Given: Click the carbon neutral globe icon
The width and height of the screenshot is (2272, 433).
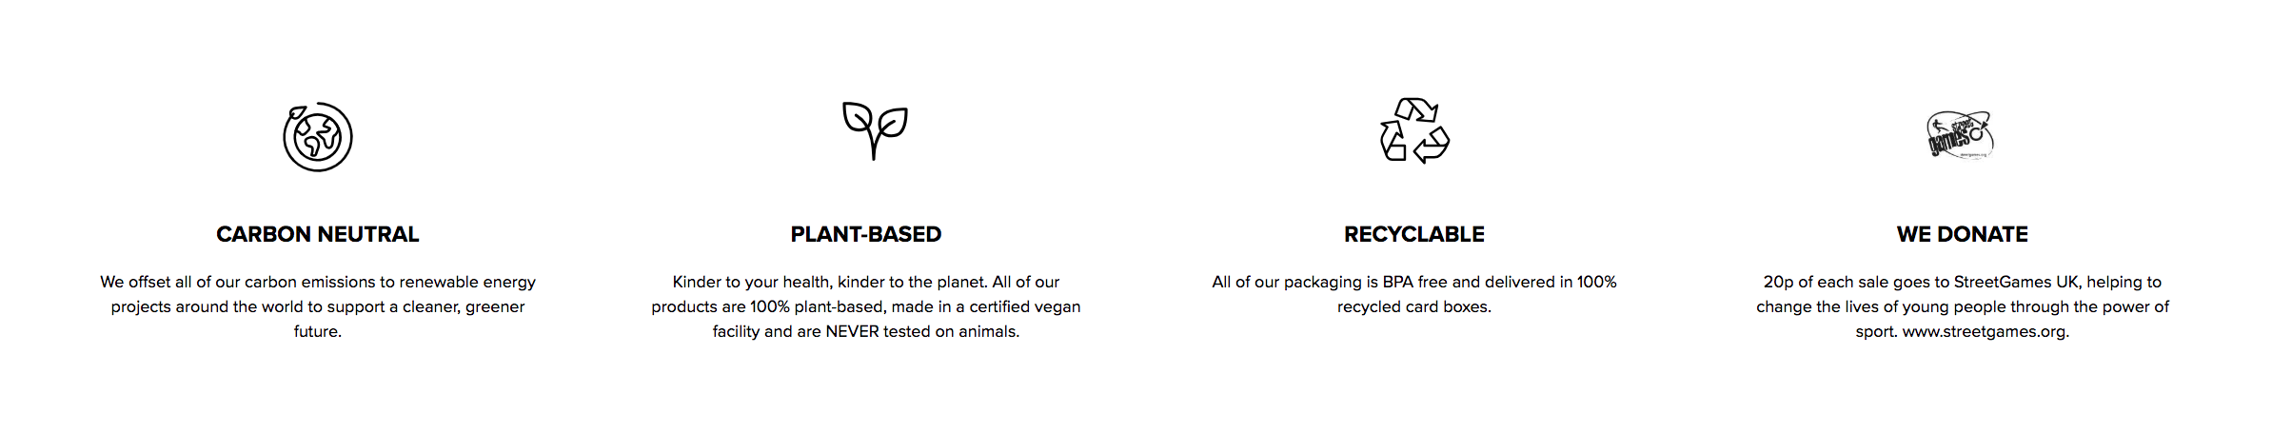Looking at the screenshot, I should point(318,136).
